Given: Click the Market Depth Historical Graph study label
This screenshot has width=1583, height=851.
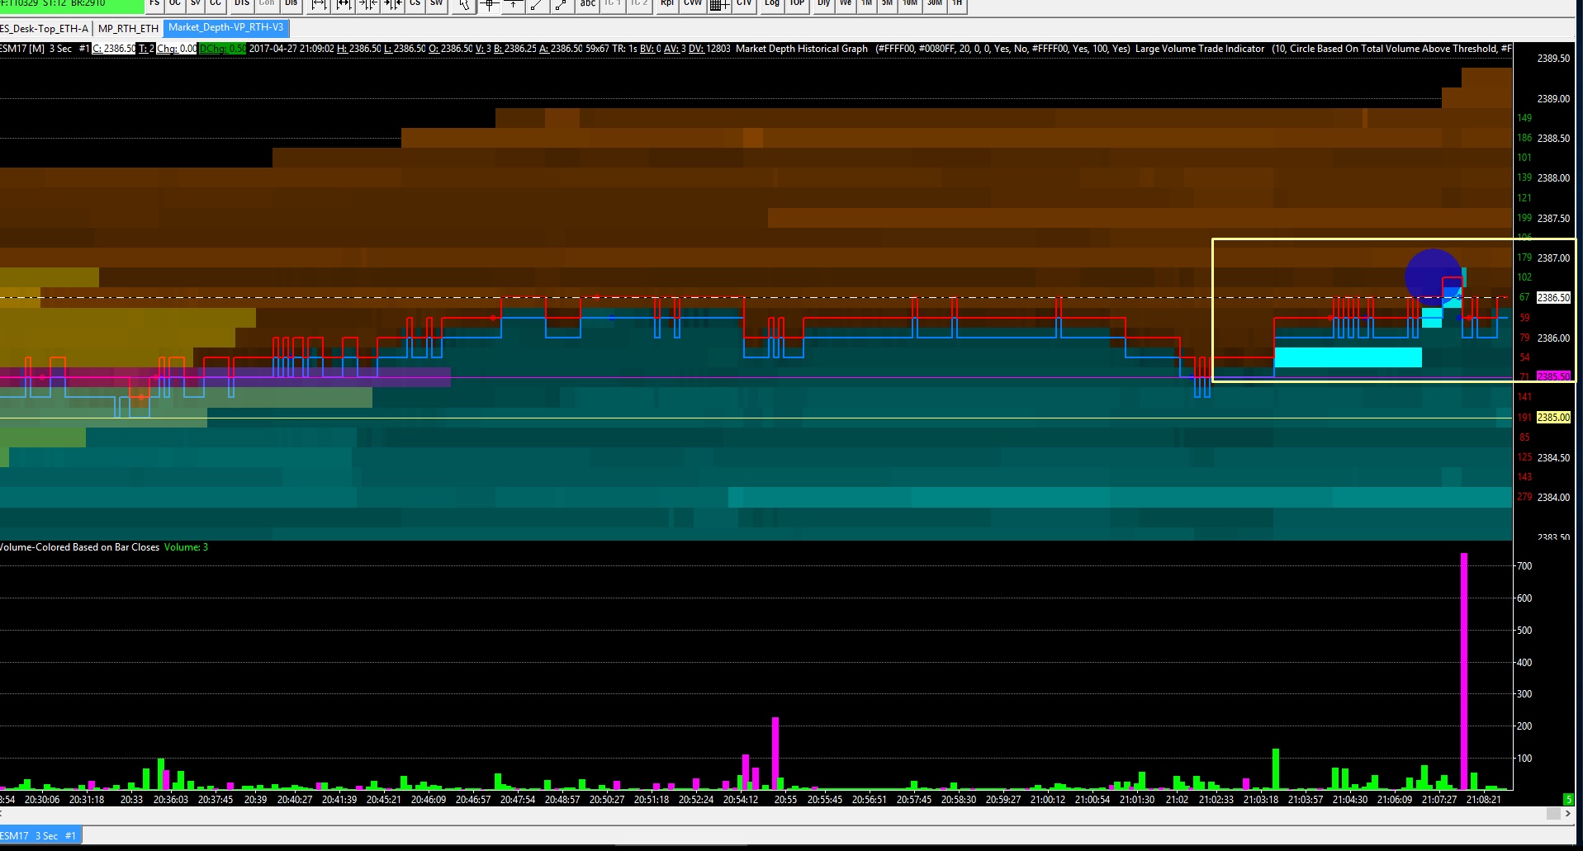Looking at the screenshot, I should 802,49.
